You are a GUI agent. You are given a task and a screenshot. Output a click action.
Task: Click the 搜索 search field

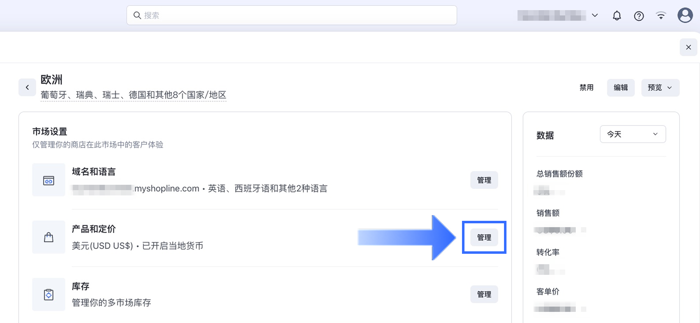pos(292,15)
